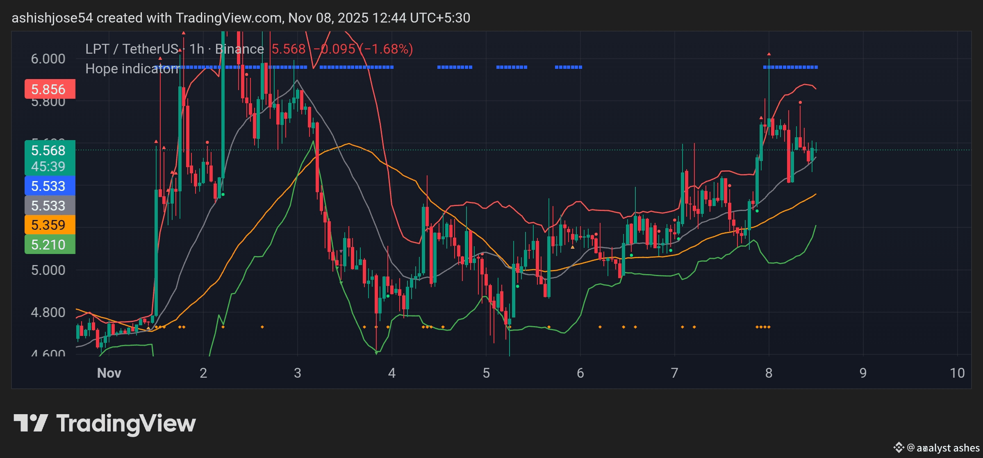Viewport: 983px width, 458px height.
Task: Click the gray 5.533 price label
Action: pyautogui.click(x=50, y=206)
